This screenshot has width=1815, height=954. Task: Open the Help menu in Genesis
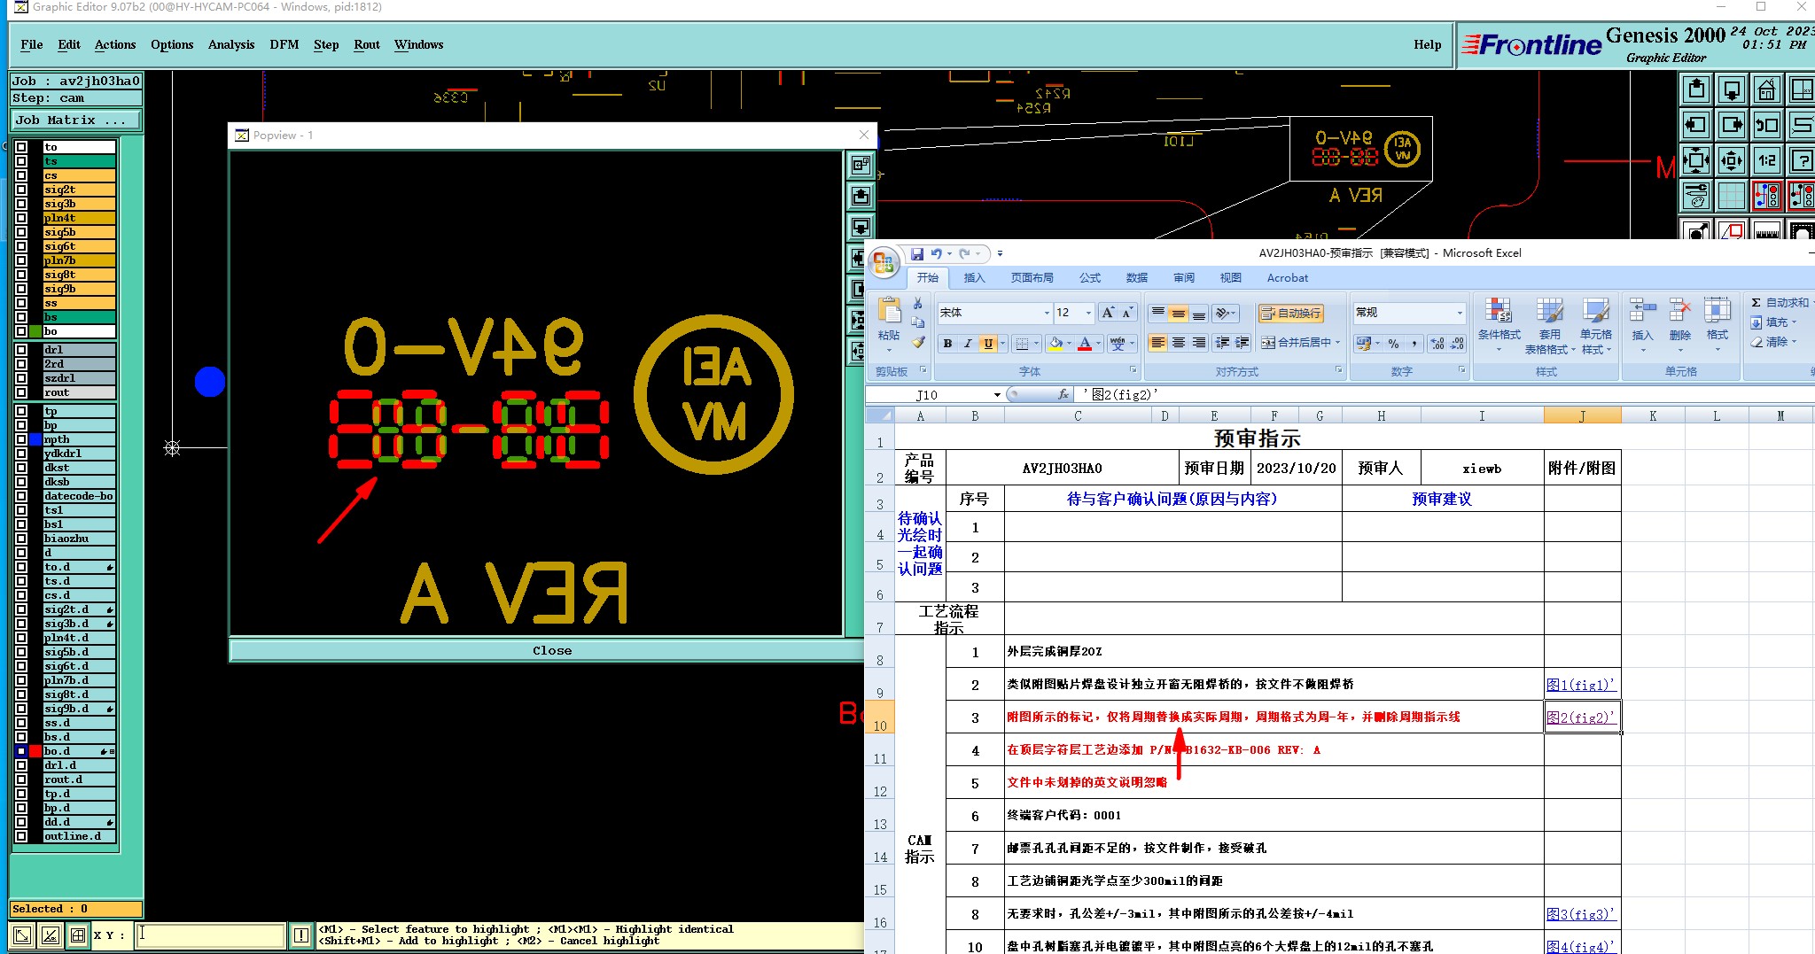pos(1427,45)
